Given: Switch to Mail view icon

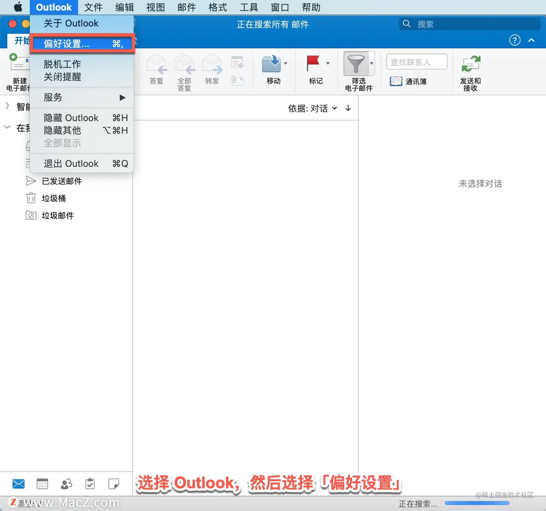Looking at the screenshot, I should [18, 484].
